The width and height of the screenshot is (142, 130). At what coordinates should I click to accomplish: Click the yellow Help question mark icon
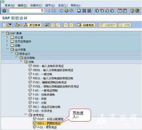coord(132,11)
